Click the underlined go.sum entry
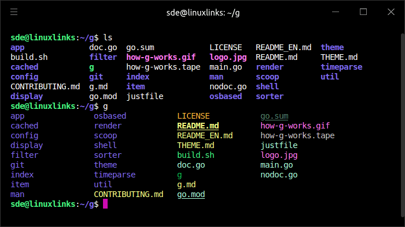Screen dimensions: 405x227 point(274,116)
